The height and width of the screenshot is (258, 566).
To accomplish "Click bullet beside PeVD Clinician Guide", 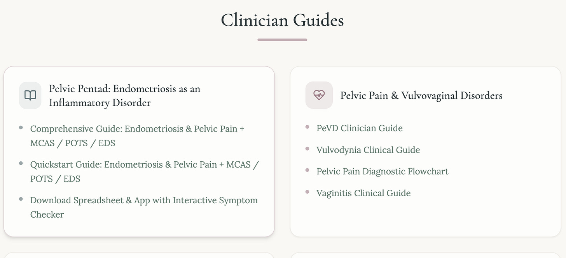I will pos(307,127).
